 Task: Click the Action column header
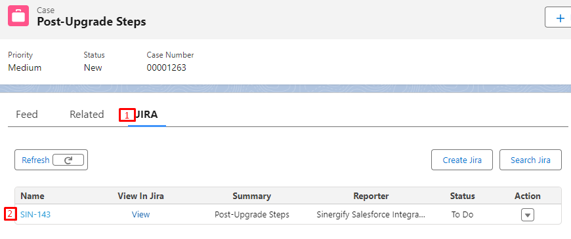[x=527, y=196]
